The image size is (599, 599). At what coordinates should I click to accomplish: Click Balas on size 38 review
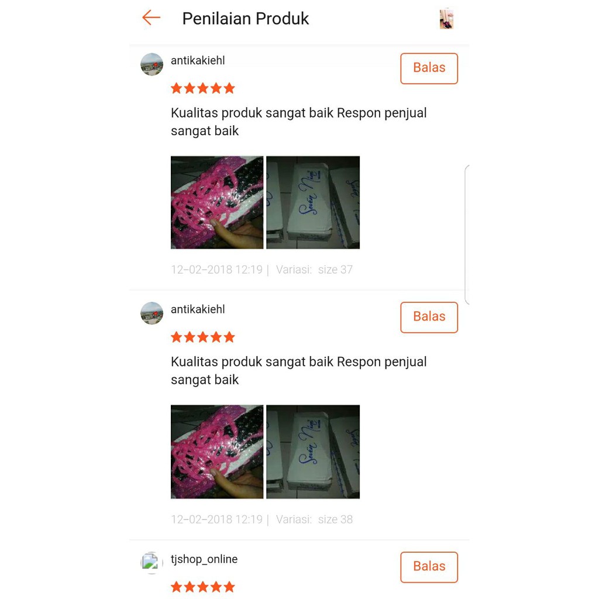[x=429, y=318]
